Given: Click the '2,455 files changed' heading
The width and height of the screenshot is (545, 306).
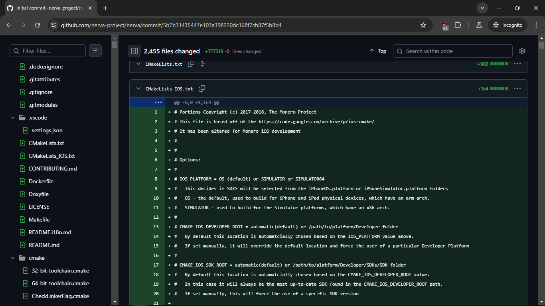Looking at the screenshot, I should pos(172,51).
